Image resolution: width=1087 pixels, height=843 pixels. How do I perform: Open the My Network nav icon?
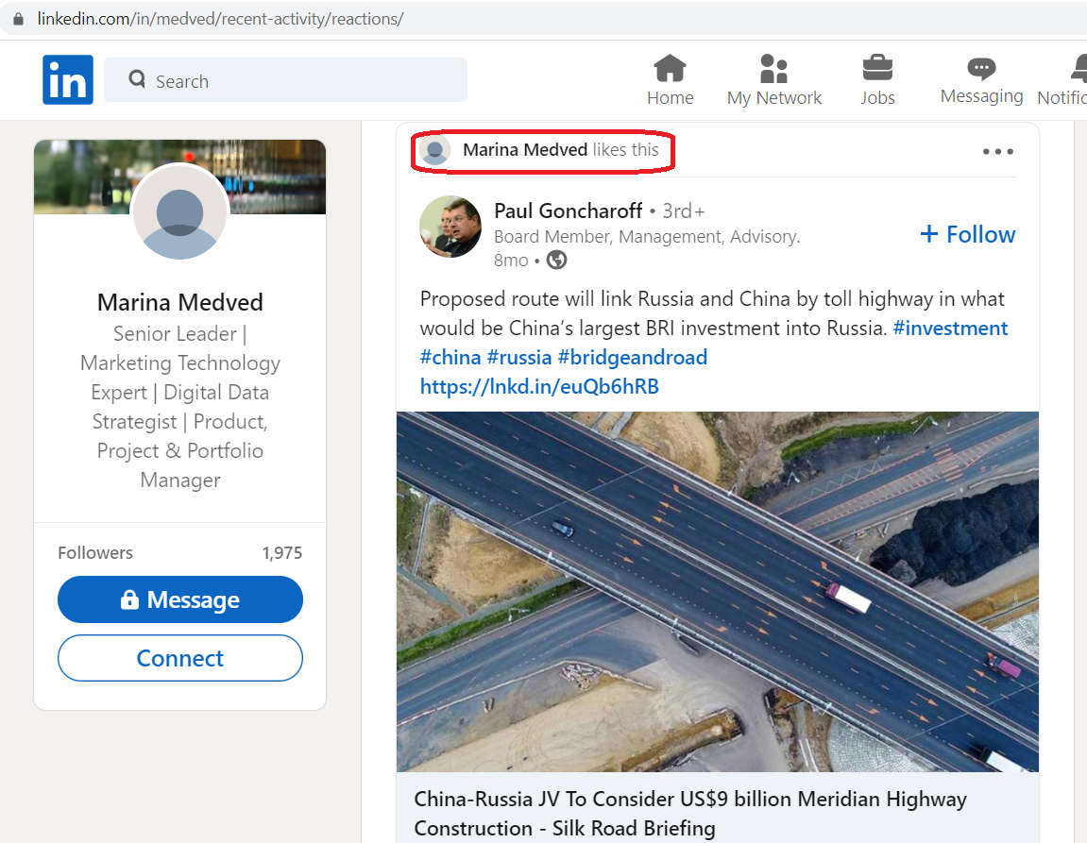click(773, 69)
